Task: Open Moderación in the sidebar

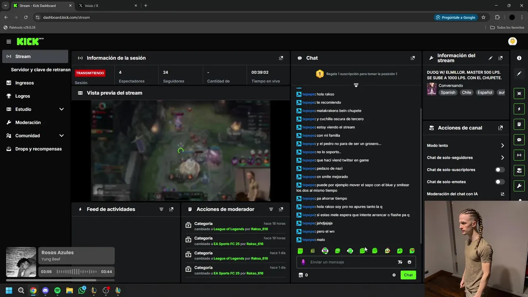Action: click(x=35, y=123)
